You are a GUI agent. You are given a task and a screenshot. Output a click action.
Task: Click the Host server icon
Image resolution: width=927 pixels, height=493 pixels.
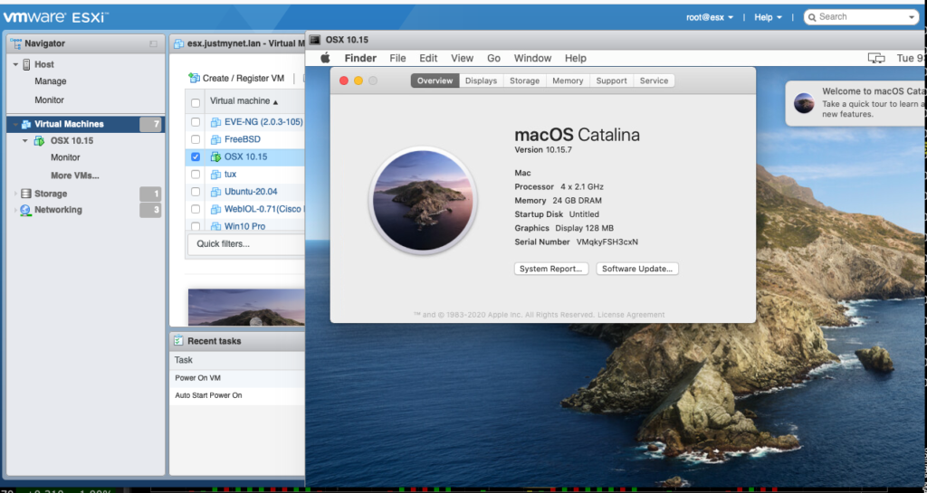[x=26, y=64]
